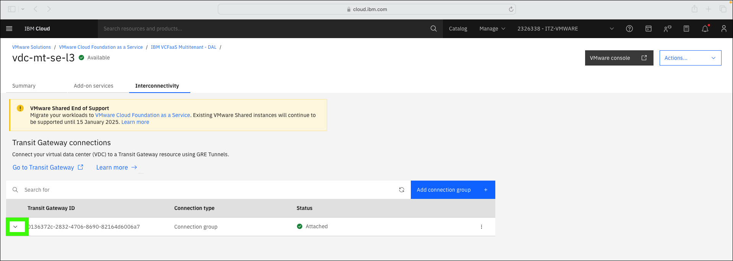This screenshot has width=733, height=261.
Task: Click the 0136372c-2832-4706-8690-82164d6006a7 ID
Action: pyautogui.click(x=84, y=227)
